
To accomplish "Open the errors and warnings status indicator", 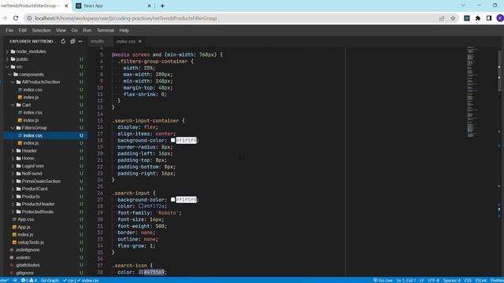I will point(29,281).
